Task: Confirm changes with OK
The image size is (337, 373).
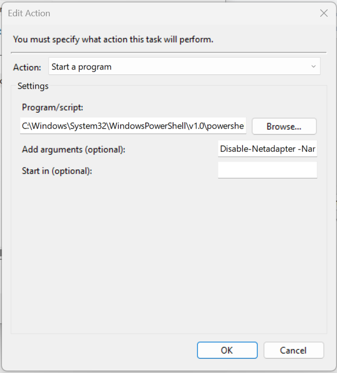Action: click(x=227, y=350)
